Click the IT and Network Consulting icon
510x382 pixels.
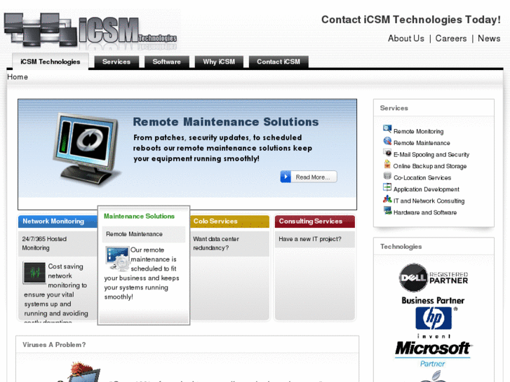387,199
